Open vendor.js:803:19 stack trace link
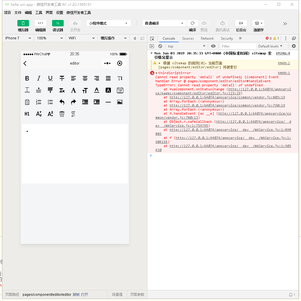301x301 pixels. (x=227, y=97)
